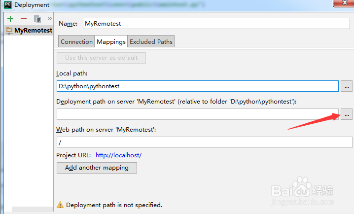
Task: Select the Mappings tab
Action: [x=111, y=41]
